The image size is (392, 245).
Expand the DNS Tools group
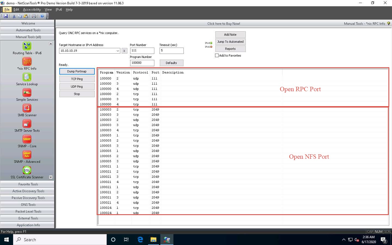click(x=27, y=205)
